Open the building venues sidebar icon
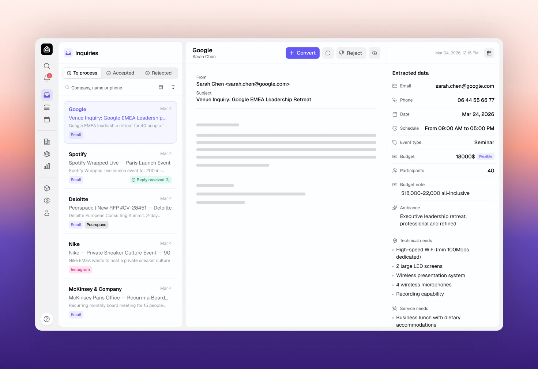Image resolution: width=538 pixels, height=369 pixels. pos(47,142)
